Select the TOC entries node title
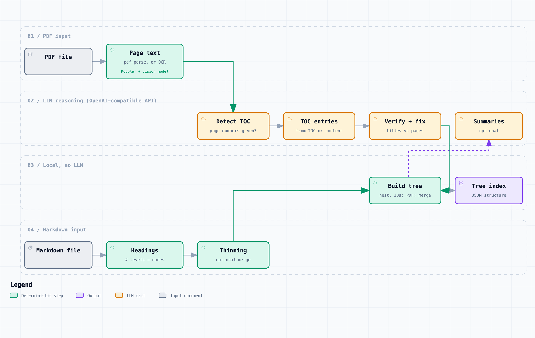 click(x=319, y=121)
